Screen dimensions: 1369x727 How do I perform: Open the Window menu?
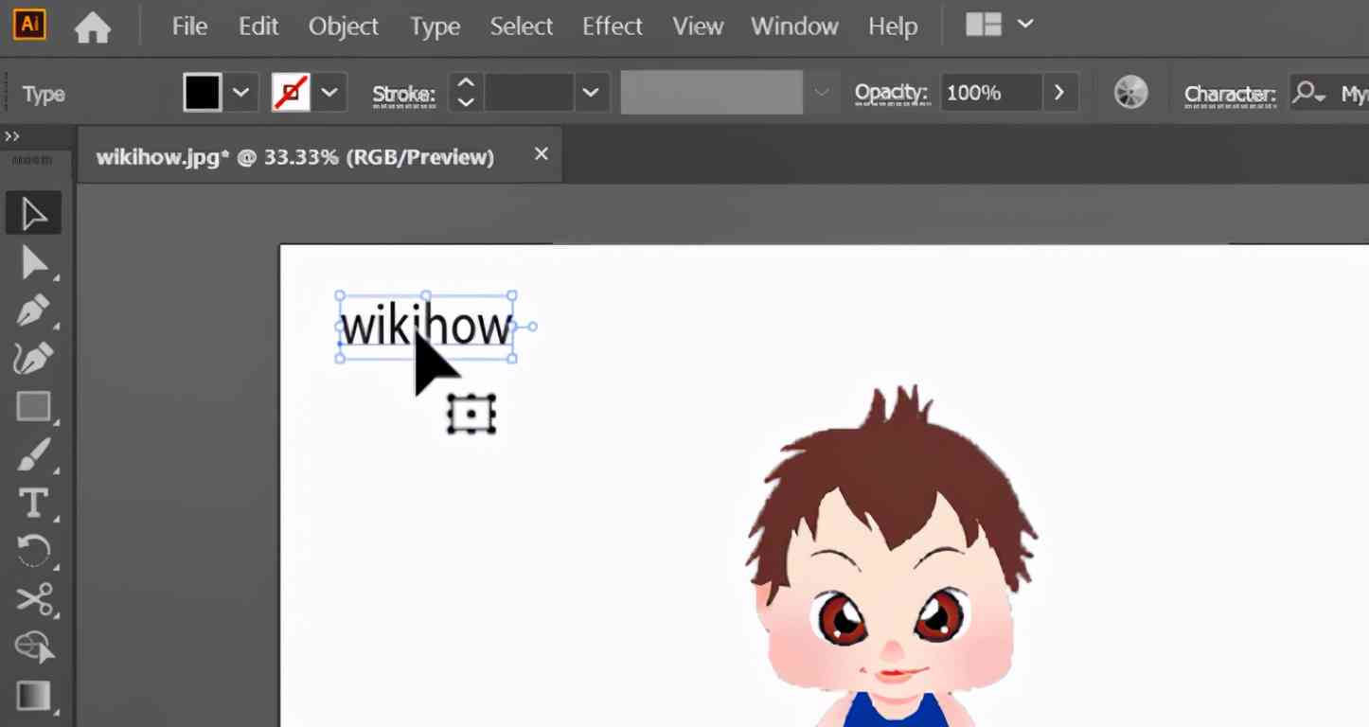[794, 27]
